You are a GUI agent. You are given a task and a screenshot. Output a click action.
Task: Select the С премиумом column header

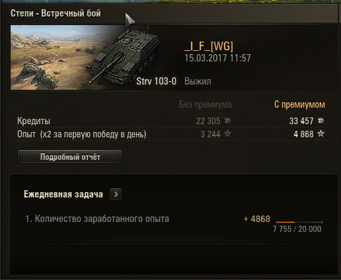(299, 104)
